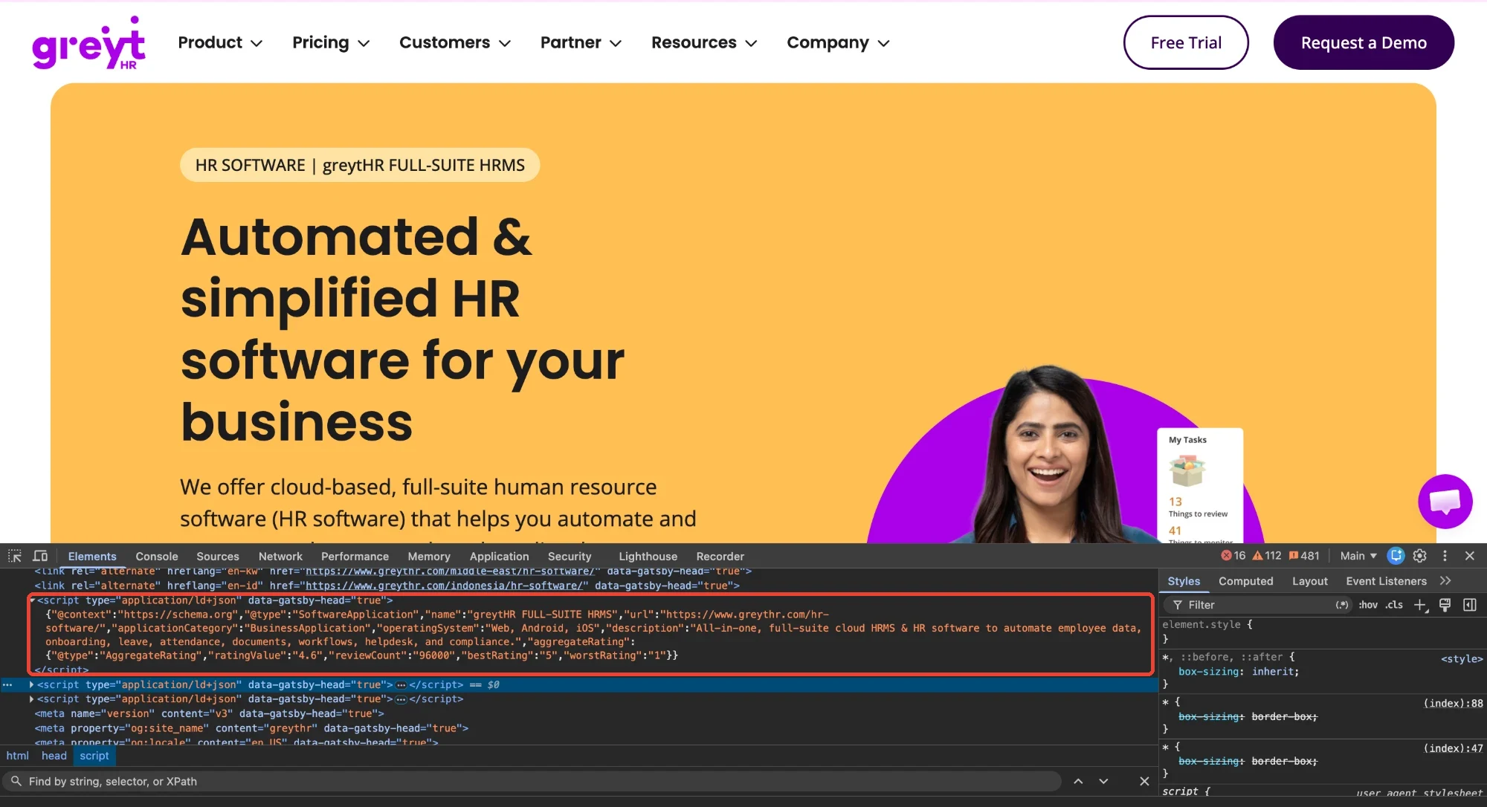
Task: Switch to the Console tab
Action: pos(157,557)
